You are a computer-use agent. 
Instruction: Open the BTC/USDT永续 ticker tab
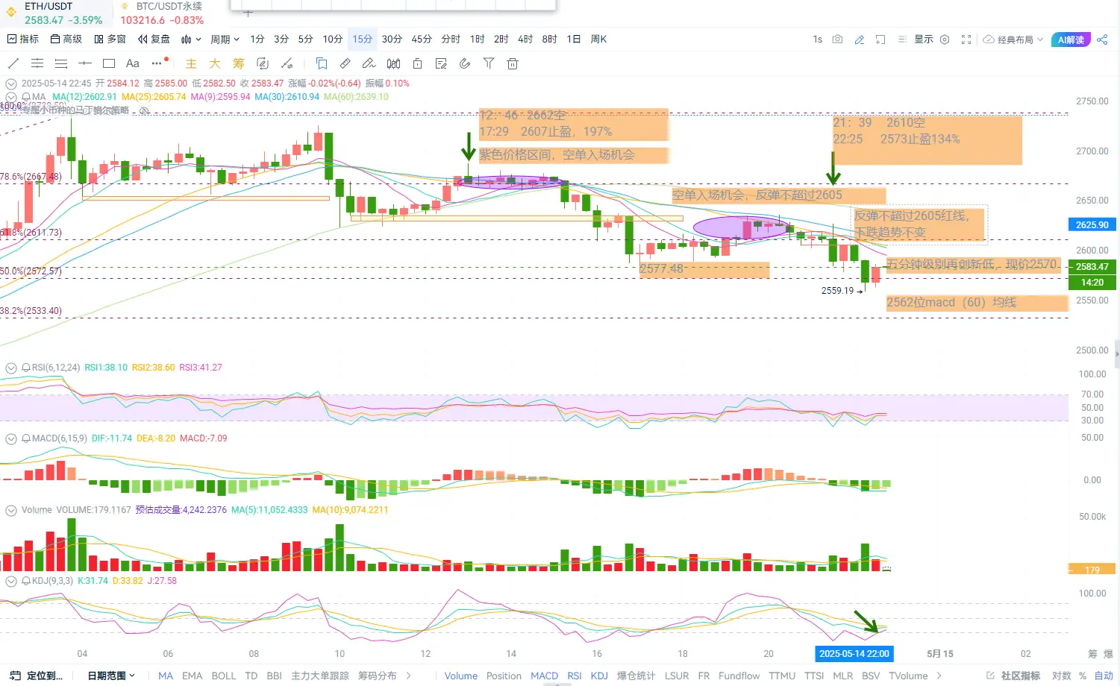pyautogui.click(x=162, y=13)
